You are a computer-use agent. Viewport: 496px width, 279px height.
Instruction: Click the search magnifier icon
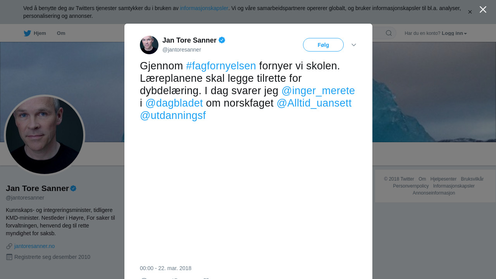point(389,33)
